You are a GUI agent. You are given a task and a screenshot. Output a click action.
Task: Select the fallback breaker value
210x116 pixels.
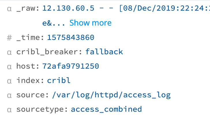click(104, 52)
